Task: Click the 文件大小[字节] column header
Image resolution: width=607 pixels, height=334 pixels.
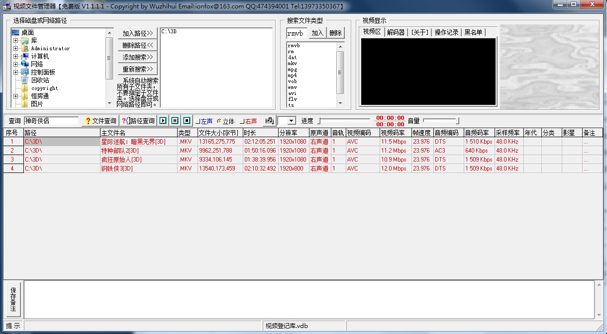Action: coord(220,133)
